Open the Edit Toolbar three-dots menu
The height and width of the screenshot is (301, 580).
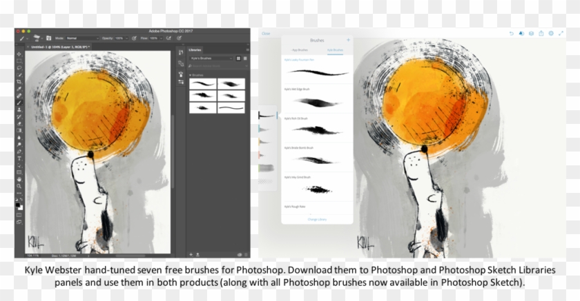coord(19,194)
